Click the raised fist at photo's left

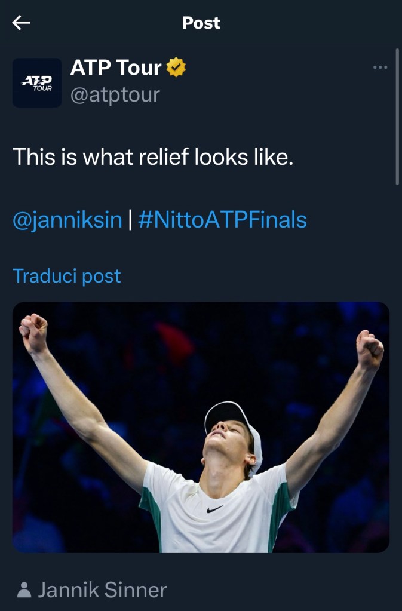pos(33,332)
